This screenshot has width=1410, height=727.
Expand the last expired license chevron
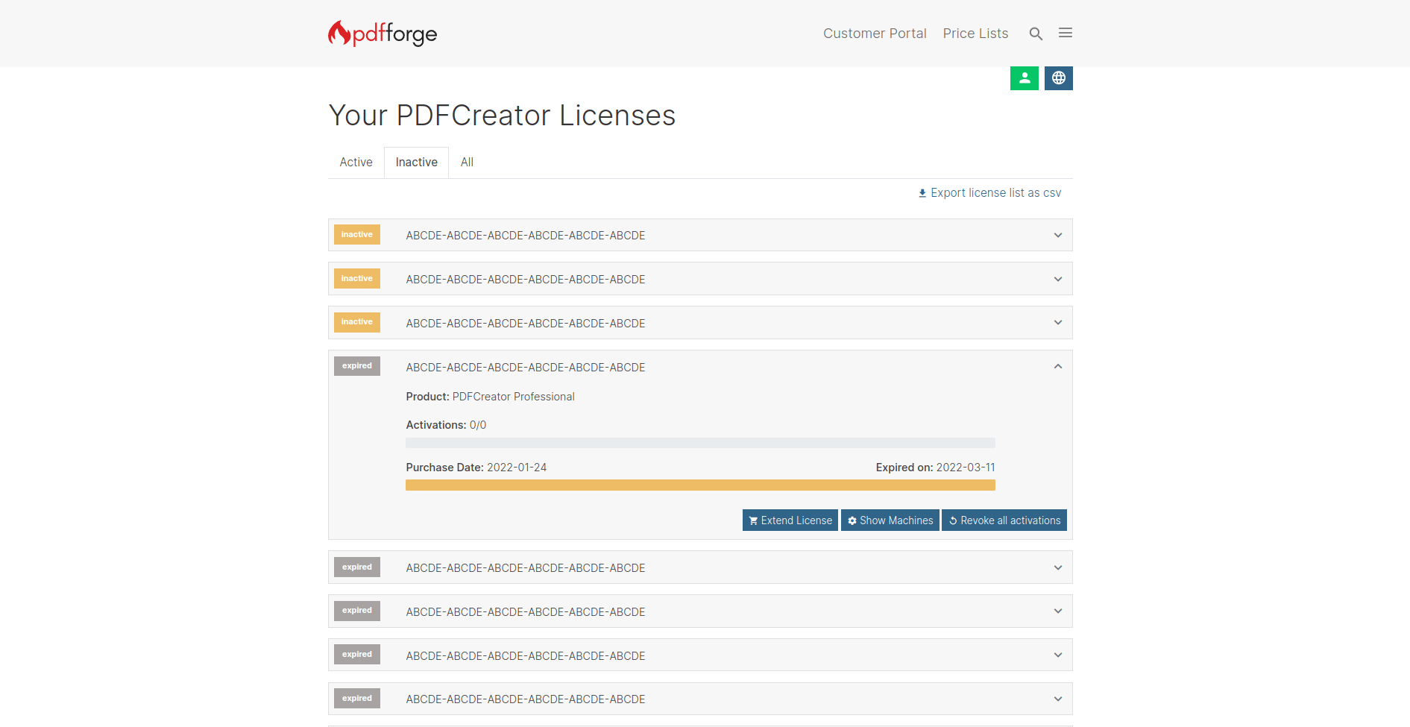pos(1058,699)
